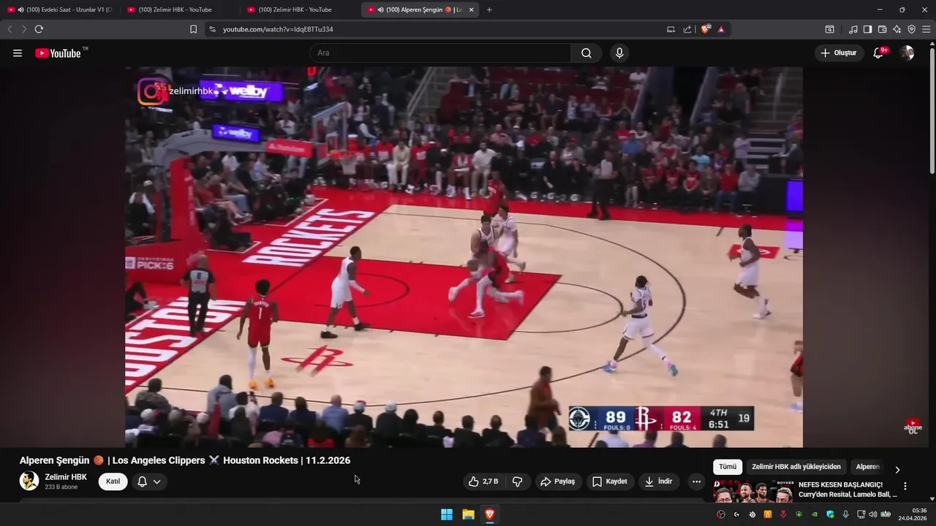
Task: Reload the page
Action: coord(39,29)
